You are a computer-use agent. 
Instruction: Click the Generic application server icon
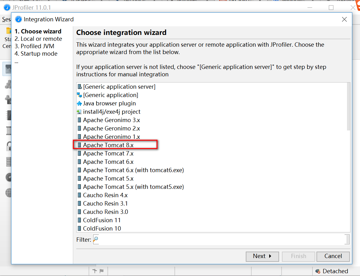pyautogui.click(x=79, y=87)
